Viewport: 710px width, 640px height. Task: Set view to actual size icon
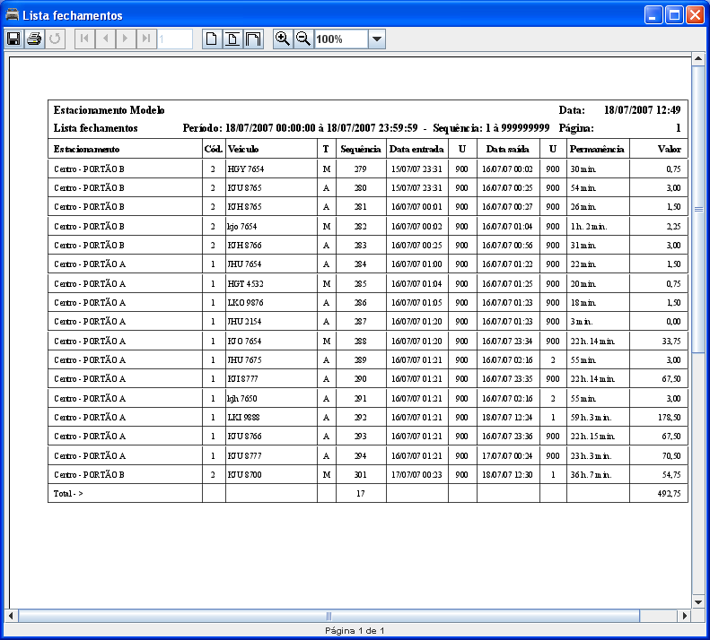(212, 39)
